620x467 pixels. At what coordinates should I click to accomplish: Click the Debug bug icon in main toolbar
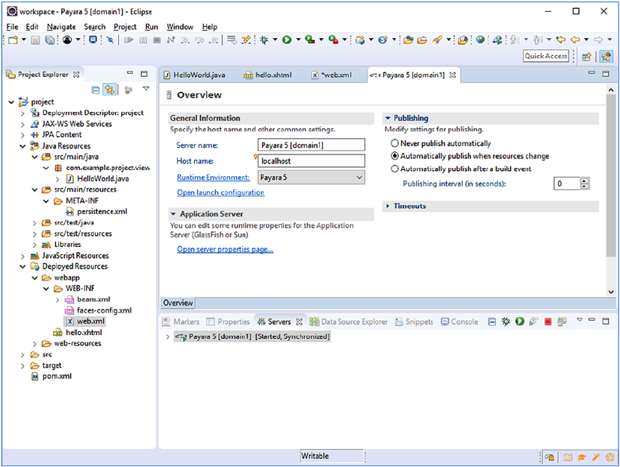(x=264, y=40)
